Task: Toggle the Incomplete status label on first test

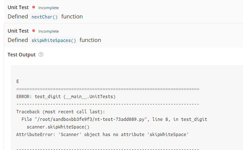Action: point(48,8)
